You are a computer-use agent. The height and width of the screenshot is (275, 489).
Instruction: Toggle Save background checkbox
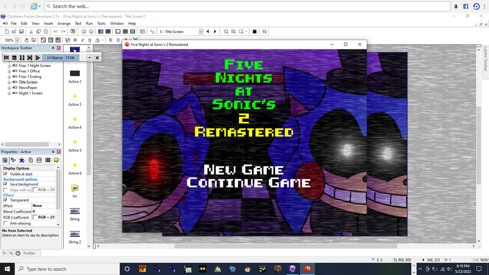coord(5,184)
